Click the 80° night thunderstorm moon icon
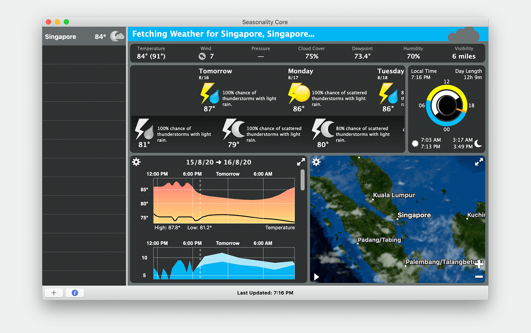The width and height of the screenshot is (531, 333). pyautogui.click(x=323, y=129)
